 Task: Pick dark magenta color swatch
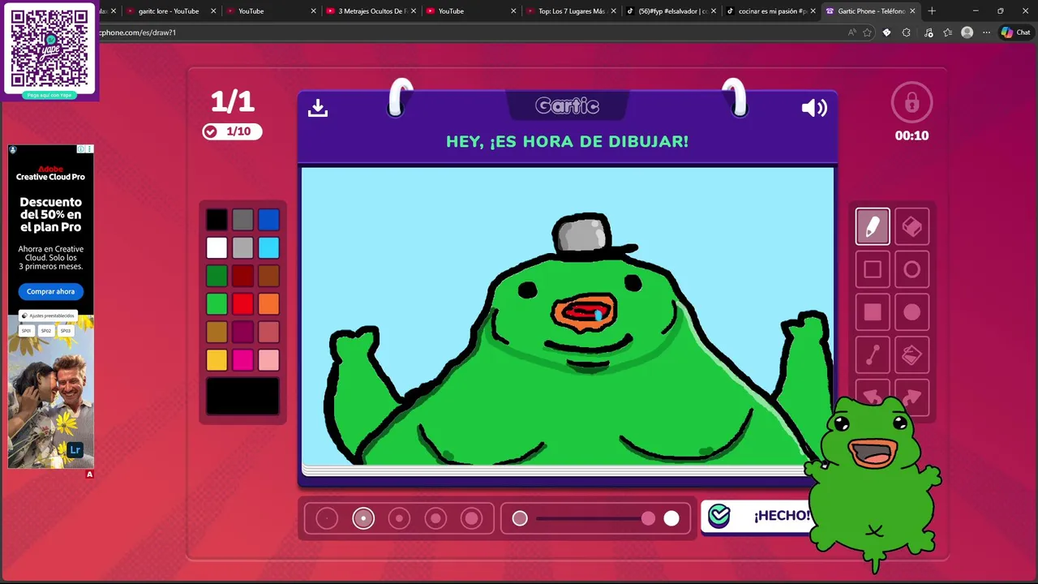point(242,332)
